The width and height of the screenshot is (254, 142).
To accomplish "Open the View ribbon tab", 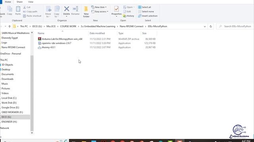I will (31, 2).
